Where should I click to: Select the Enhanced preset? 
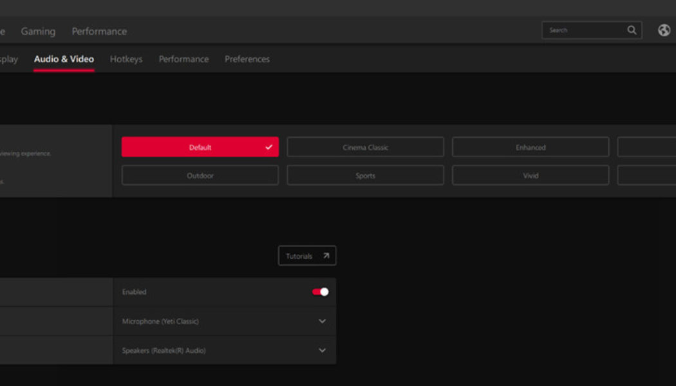[x=531, y=147]
